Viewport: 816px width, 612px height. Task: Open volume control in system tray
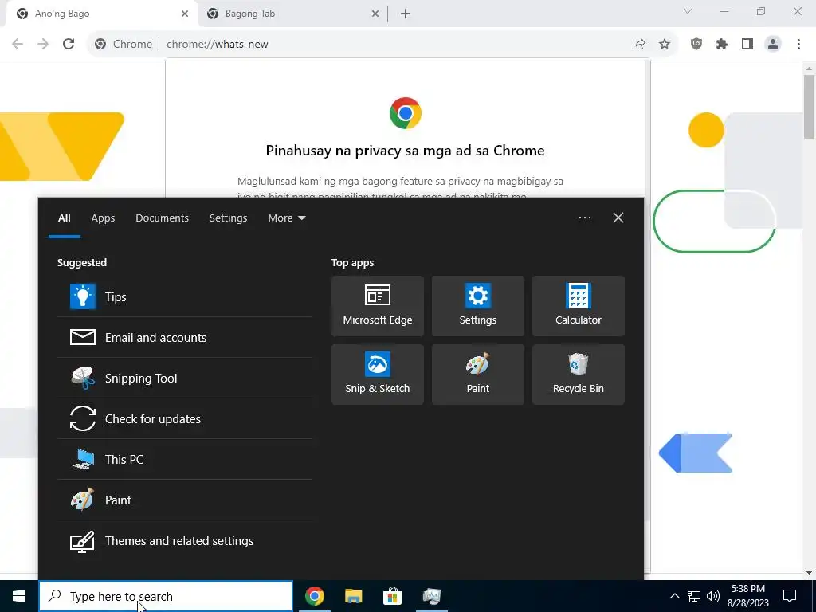point(713,596)
